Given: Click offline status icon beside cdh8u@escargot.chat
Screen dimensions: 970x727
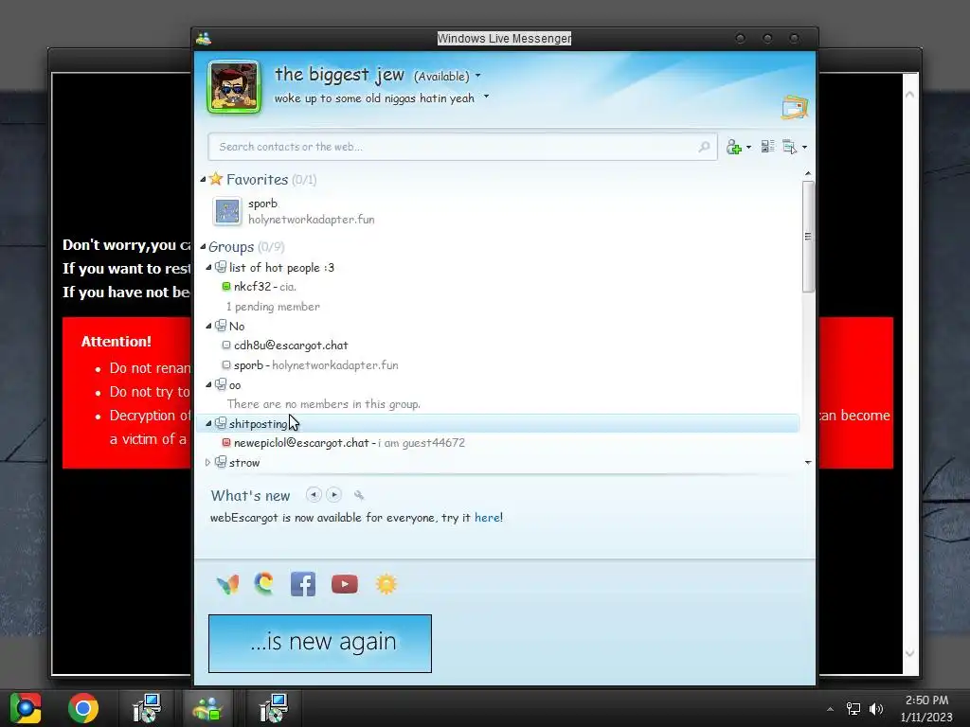Looking at the screenshot, I should 226,345.
